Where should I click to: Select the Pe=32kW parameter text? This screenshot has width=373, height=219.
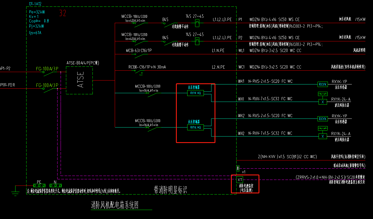(x=37, y=12)
